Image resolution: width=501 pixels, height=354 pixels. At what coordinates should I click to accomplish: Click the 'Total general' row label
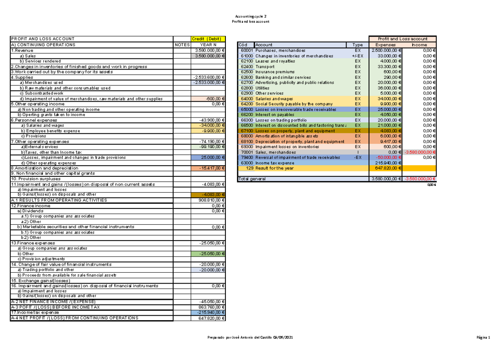[251, 178]
